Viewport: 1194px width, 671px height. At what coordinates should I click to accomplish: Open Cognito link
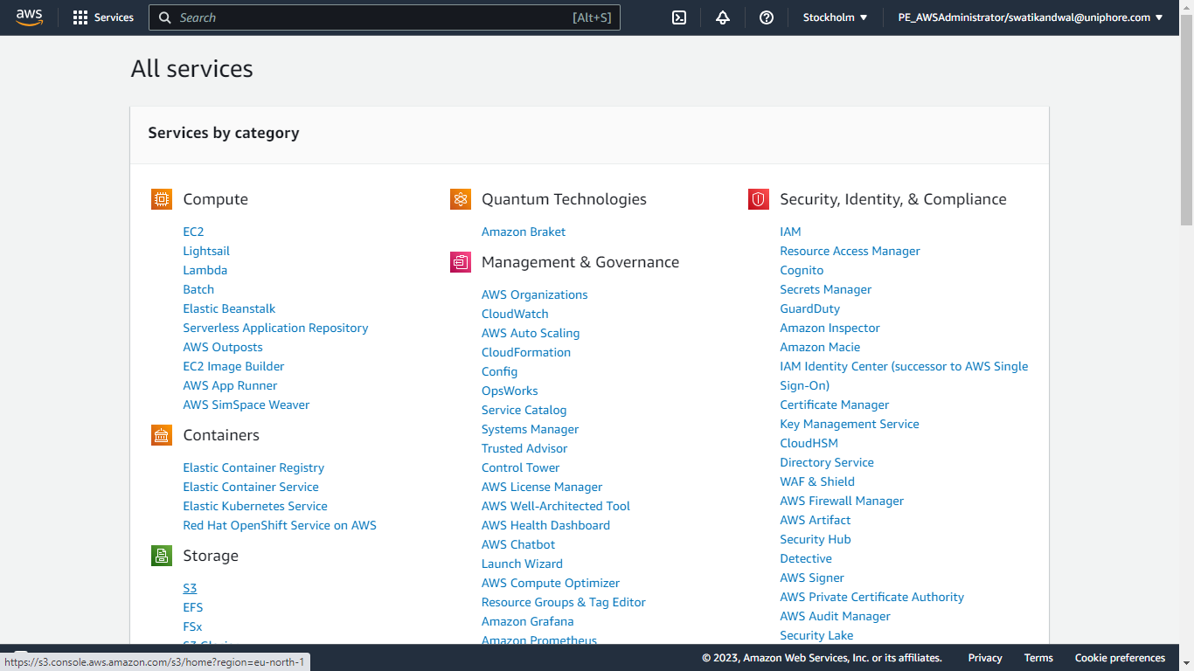(x=802, y=270)
